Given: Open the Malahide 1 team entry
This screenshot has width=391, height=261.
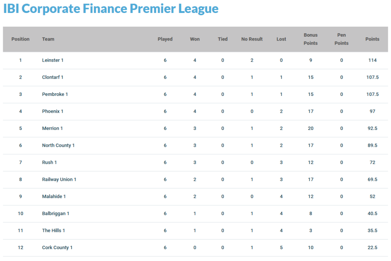Looking at the screenshot, I should pos(54,196).
